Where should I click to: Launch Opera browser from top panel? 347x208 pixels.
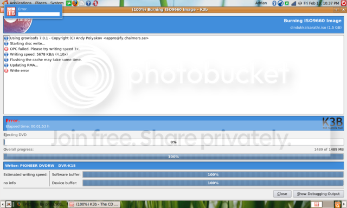point(95,3)
